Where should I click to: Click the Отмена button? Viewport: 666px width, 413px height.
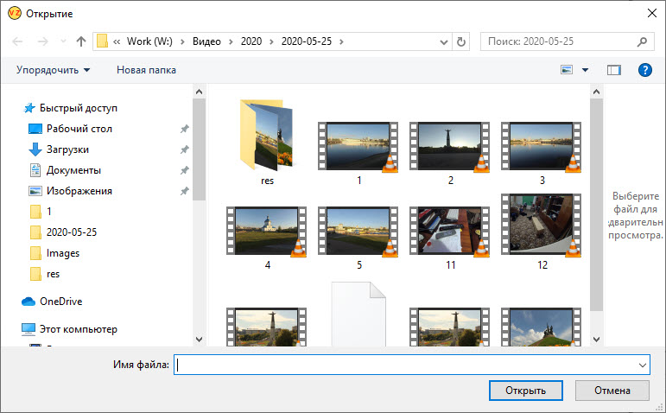point(612,391)
